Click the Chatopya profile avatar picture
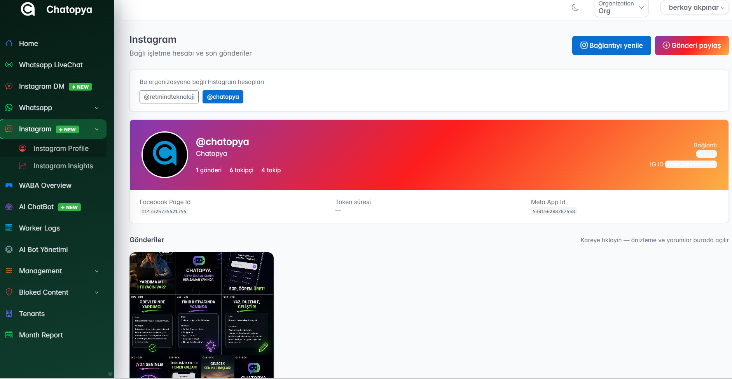Image resolution: width=732 pixels, height=379 pixels. pyautogui.click(x=165, y=155)
